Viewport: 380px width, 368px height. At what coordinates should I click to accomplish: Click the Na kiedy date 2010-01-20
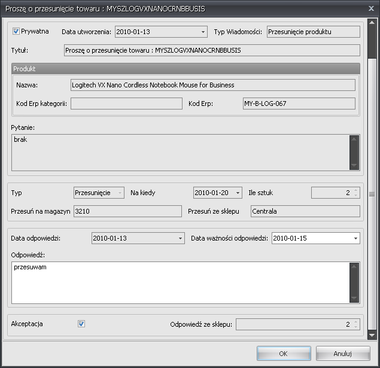pyautogui.click(x=212, y=193)
